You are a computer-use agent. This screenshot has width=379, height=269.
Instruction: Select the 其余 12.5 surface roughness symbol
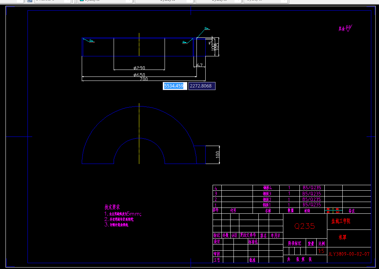click(345, 28)
